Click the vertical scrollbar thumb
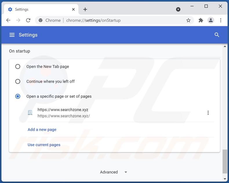Image resolution: width=229 pixels, height=183 pixels. tap(225, 161)
